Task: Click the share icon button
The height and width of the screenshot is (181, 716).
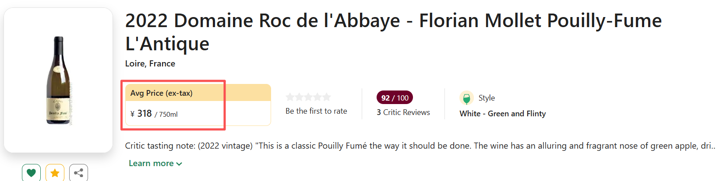Action: (x=78, y=173)
